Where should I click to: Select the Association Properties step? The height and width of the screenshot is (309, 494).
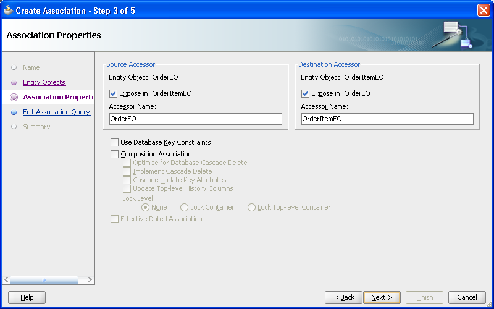click(x=59, y=97)
